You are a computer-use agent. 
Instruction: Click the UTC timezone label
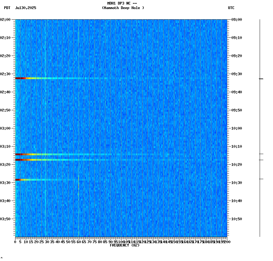pyautogui.click(x=231, y=8)
